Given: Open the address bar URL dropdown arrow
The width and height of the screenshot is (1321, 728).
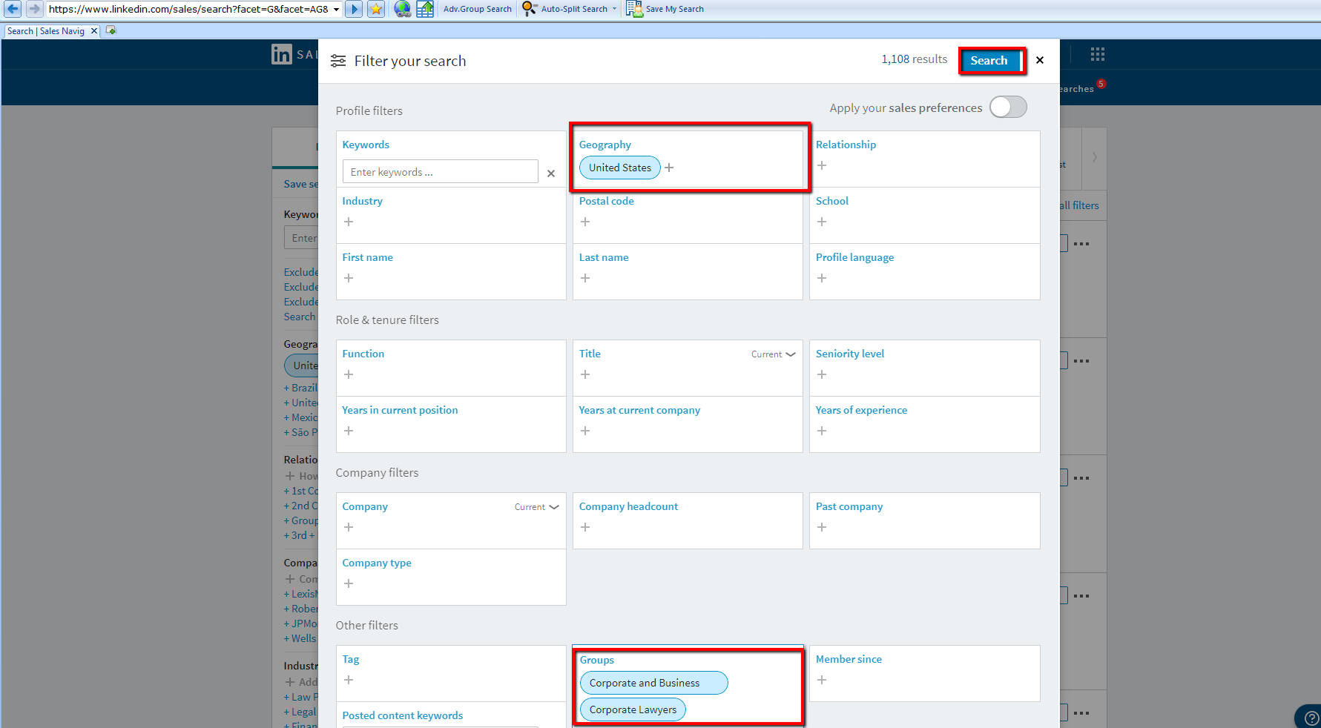Looking at the screenshot, I should pos(336,10).
